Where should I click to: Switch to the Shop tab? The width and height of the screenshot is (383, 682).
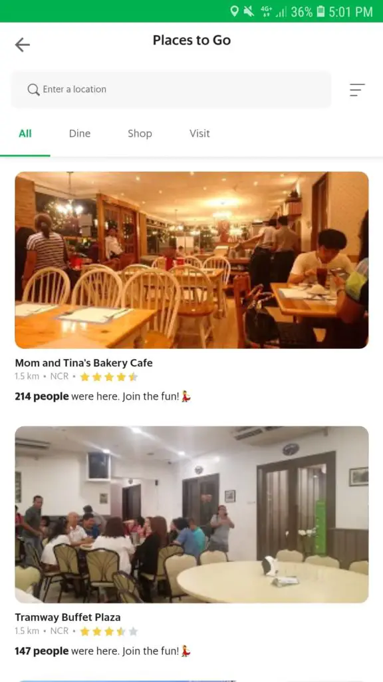click(x=140, y=134)
